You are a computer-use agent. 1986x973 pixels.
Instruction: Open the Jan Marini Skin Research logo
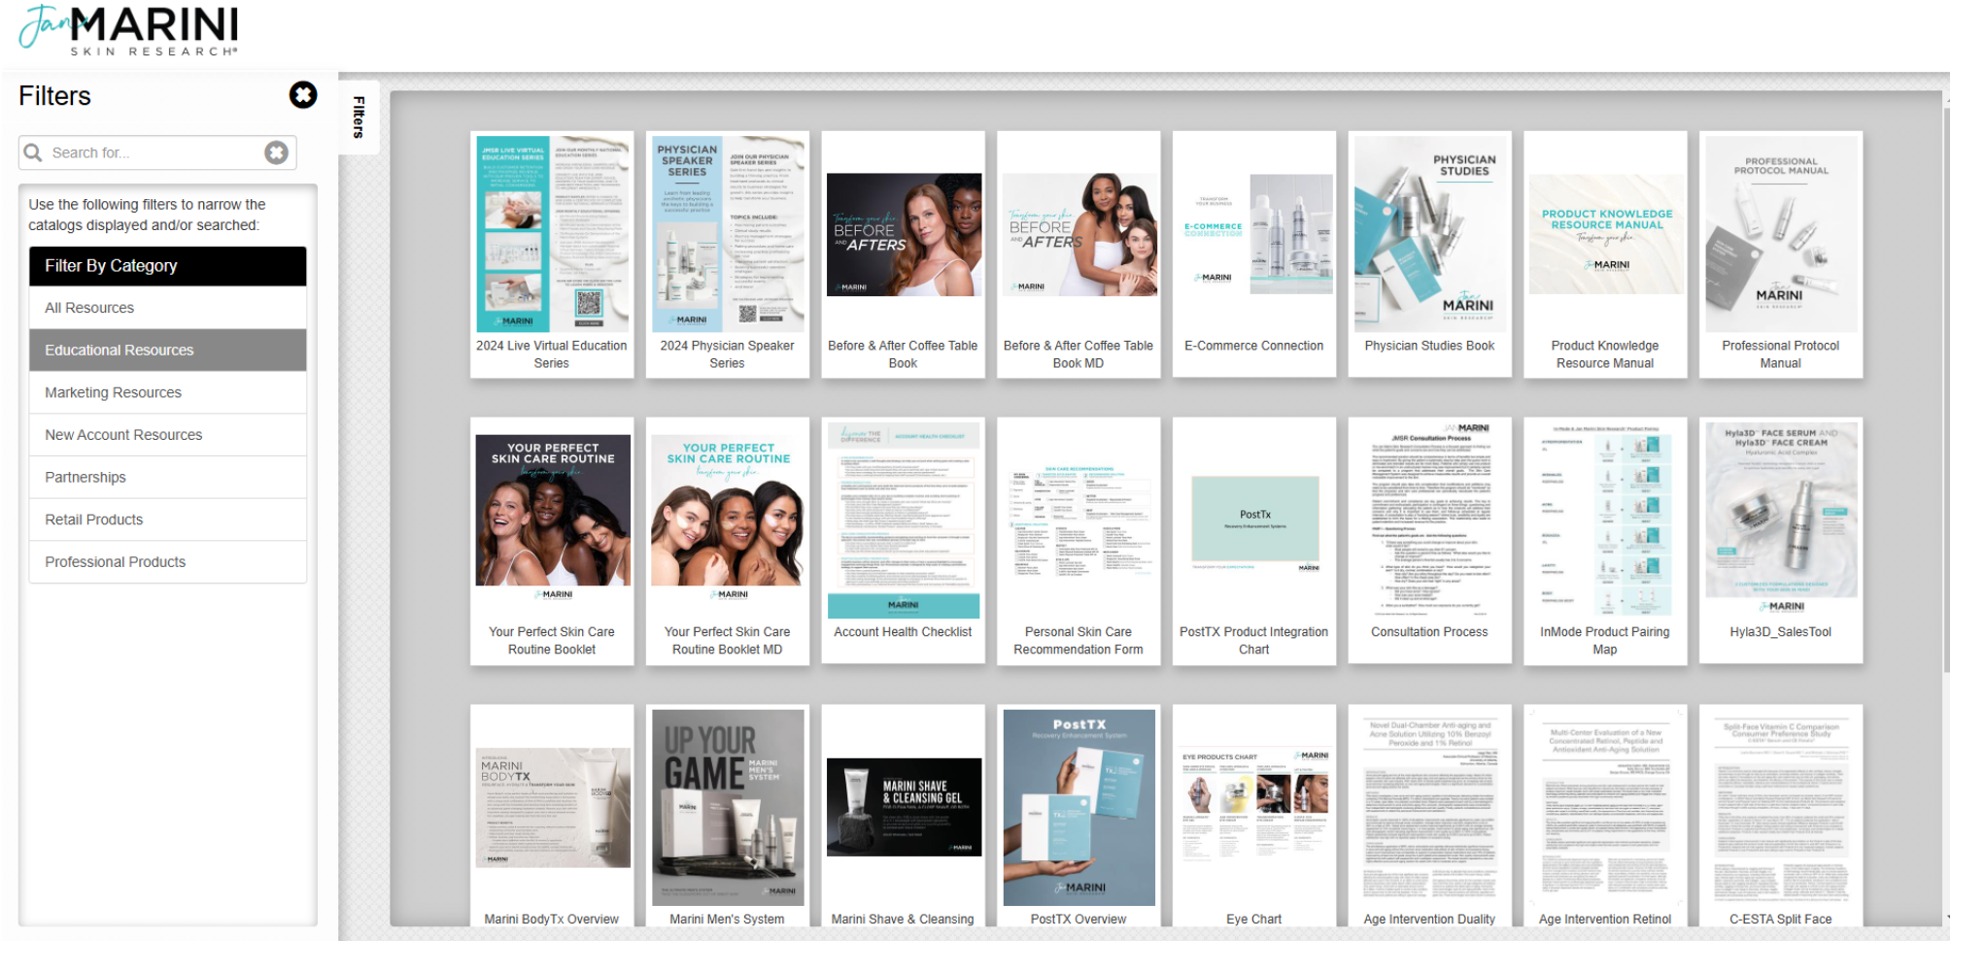(x=127, y=29)
